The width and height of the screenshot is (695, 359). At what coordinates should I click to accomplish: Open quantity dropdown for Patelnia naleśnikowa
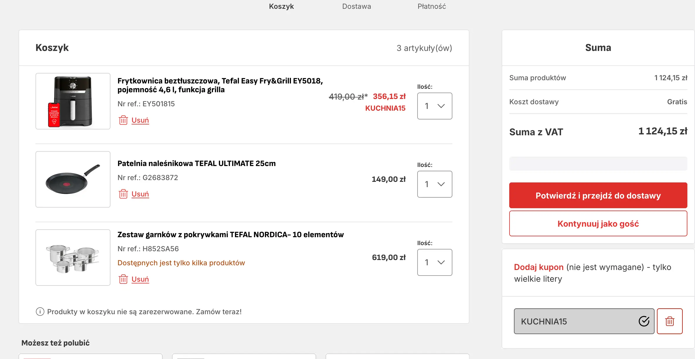(435, 184)
